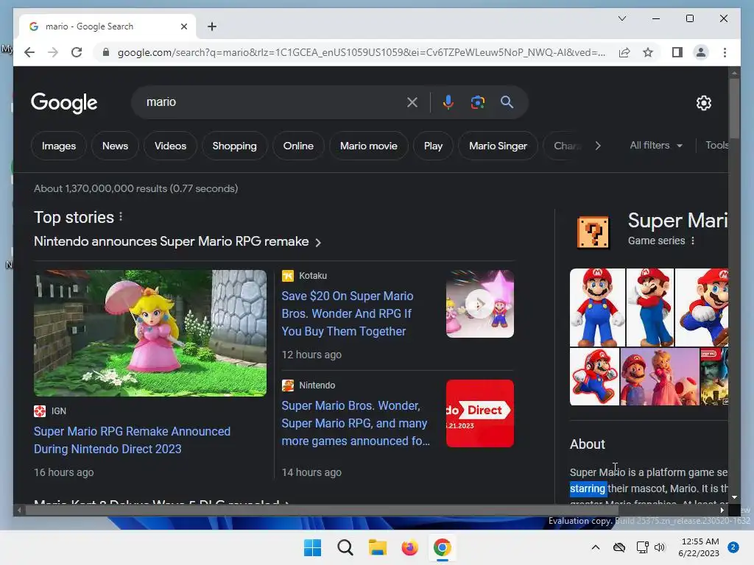Viewport: 754px width, 565px height.
Task: Click the 'About' heading in knowledge panel
Action: point(587,444)
